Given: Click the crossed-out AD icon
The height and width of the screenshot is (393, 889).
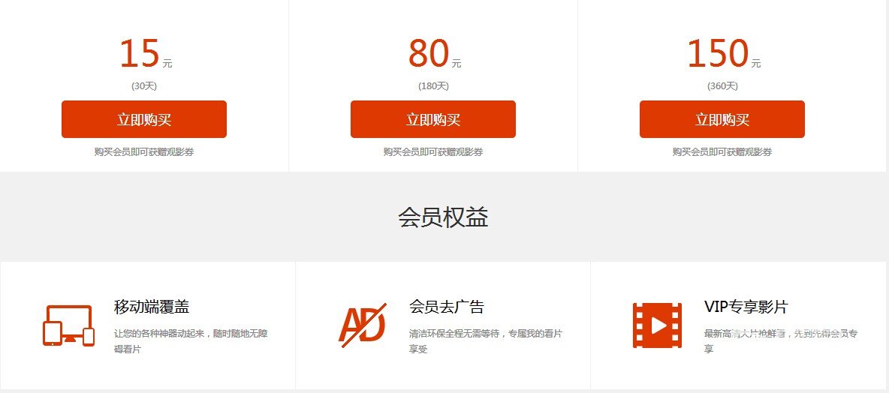Looking at the screenshot, I should pos(363,325).
